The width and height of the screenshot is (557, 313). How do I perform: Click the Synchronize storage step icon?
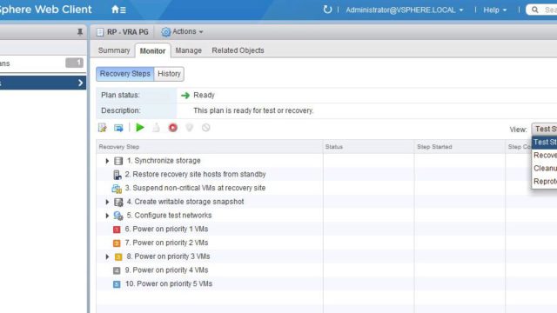[x=118, y=161]
